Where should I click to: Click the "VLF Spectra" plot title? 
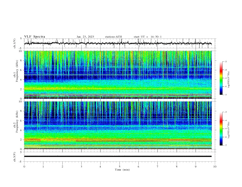coord(35,37)
